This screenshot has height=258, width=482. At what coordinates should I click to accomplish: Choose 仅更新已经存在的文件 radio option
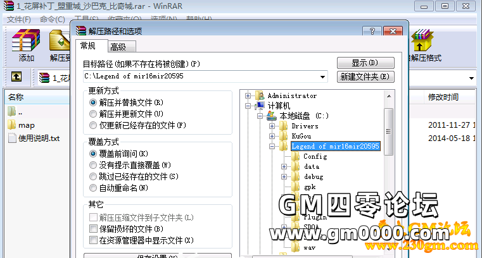(93, 125)
